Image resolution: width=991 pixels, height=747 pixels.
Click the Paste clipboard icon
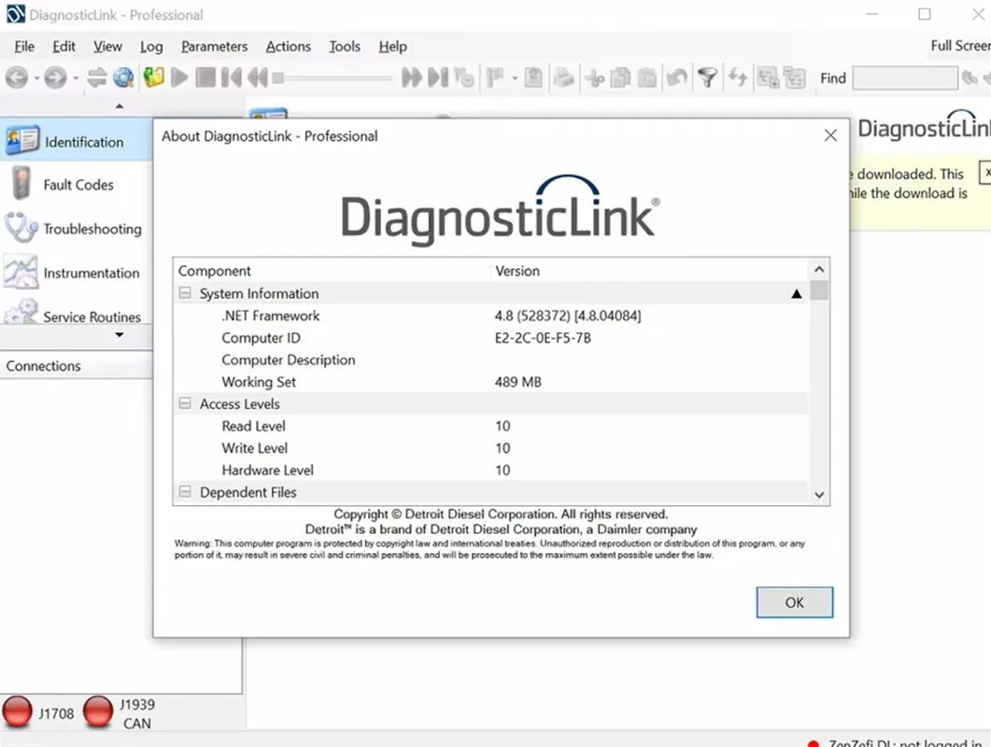coord(646,78)
